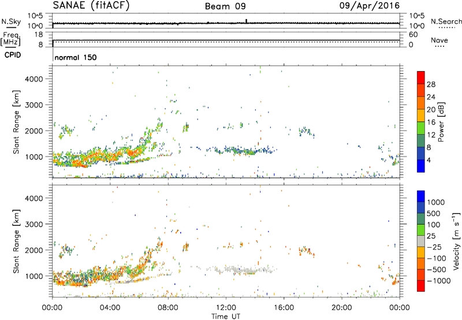Click the red top of the power colorbar
The height and width of the screenshot is (320, 462).
pyautogui.click(x=421, y=77)
